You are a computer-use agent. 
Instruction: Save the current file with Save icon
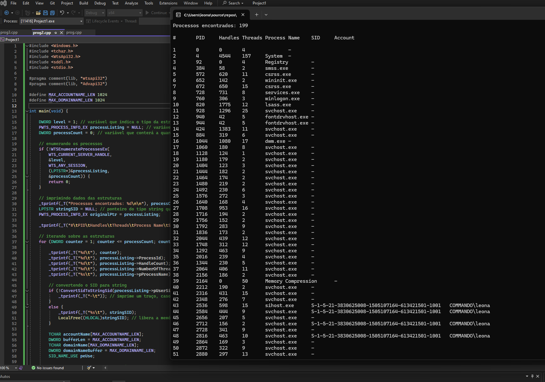(45, 13)
